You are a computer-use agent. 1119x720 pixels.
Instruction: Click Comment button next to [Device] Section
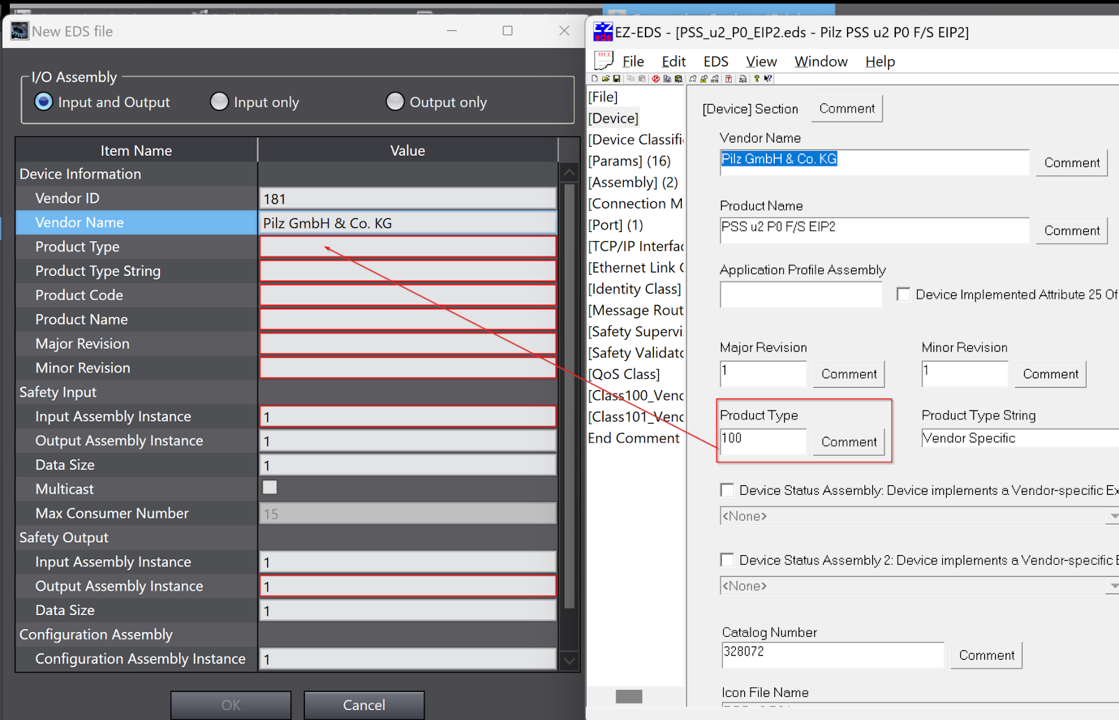coord(847,108)
